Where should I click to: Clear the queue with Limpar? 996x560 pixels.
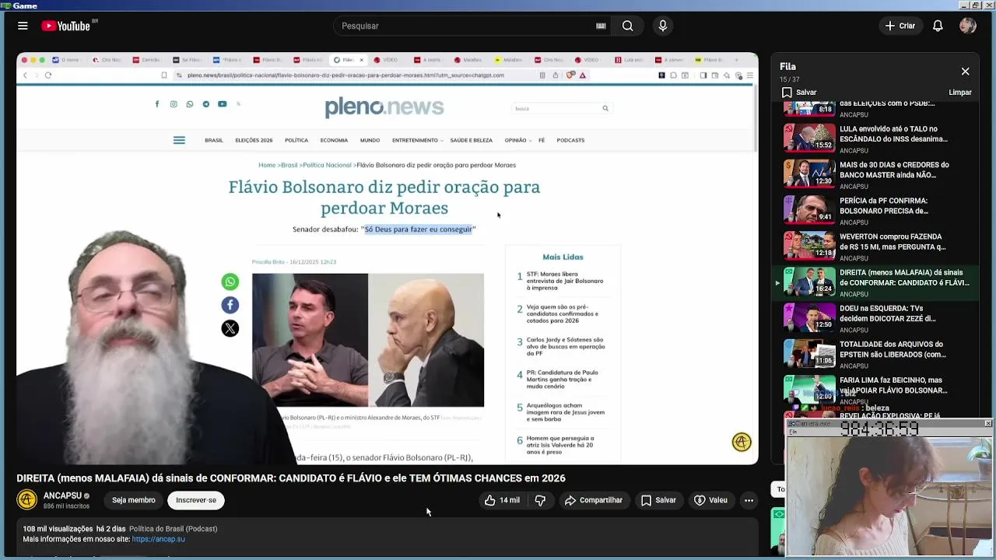(x=959, y=92)
